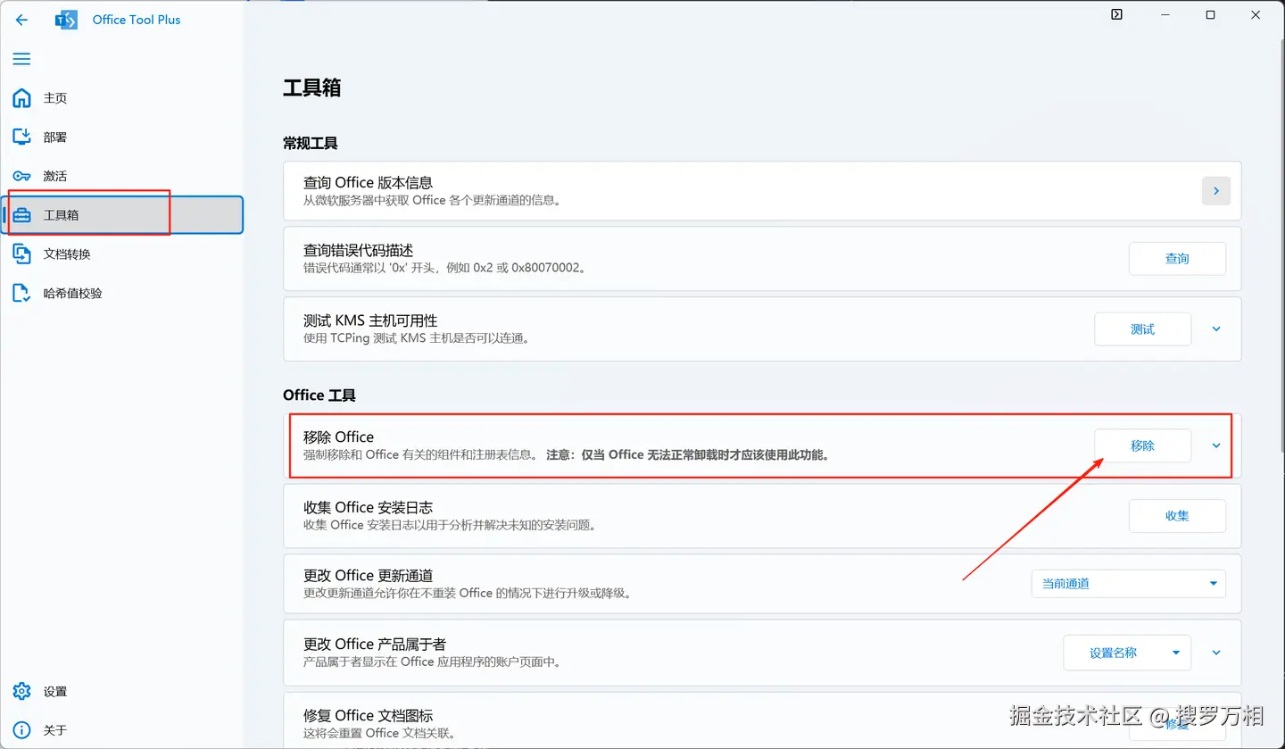The width and height of the screenshot is (1285, 749).
Task: Toggle the hamburger navigation menu
Action: pos(22,59)
